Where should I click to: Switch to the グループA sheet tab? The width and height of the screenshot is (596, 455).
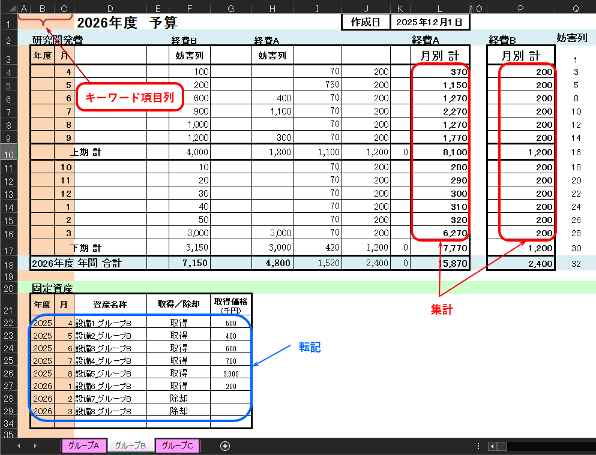[x=83, y=445]
